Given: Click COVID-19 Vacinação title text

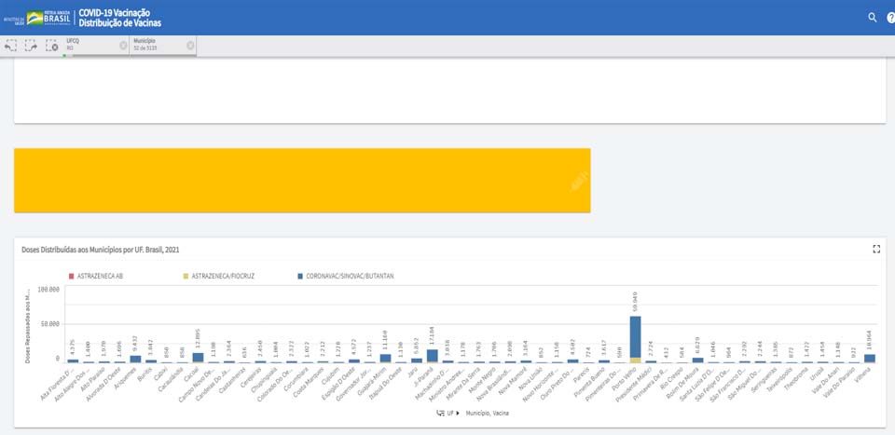Looking at the screenshot, I should point(114,12).
